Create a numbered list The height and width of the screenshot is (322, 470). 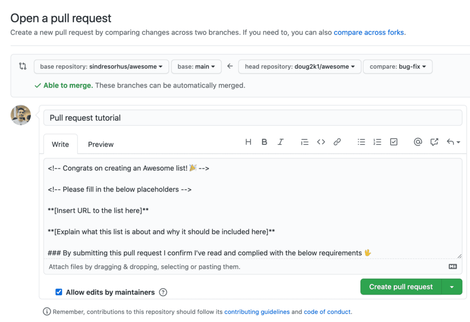click(377, 142)
